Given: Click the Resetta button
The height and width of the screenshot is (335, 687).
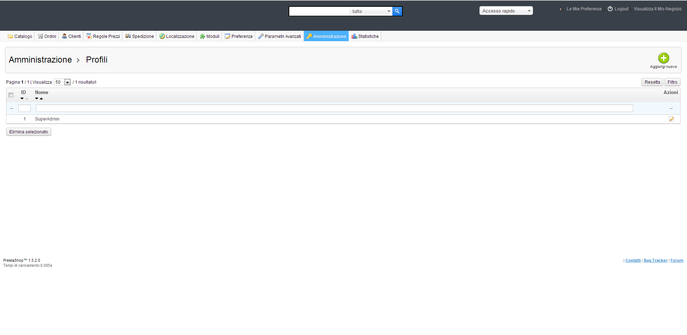Looking at the screenshot, I should 652,82.
